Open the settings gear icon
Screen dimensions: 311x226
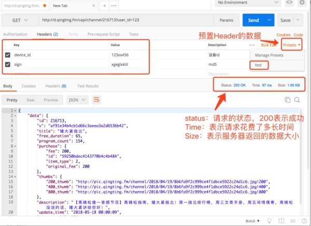(302, 3)
